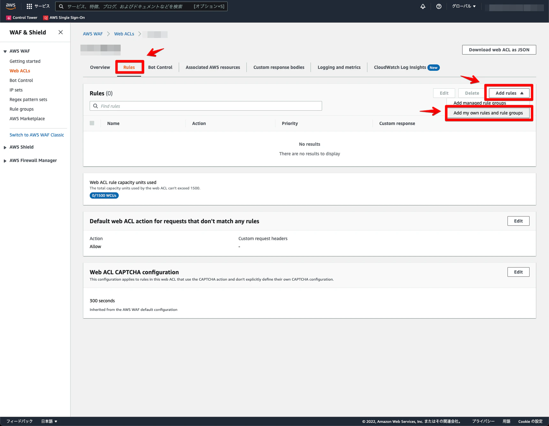Click the search magnifier in Find rules
Image resolution: width=549 pixels, height=426 pixels.
point(95,106)
